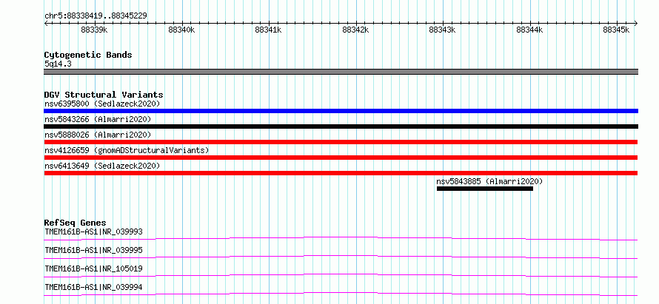Open the TMEM161B-AS1|NR_105019 gene label
659x304 pixels.
pos(93,268)
